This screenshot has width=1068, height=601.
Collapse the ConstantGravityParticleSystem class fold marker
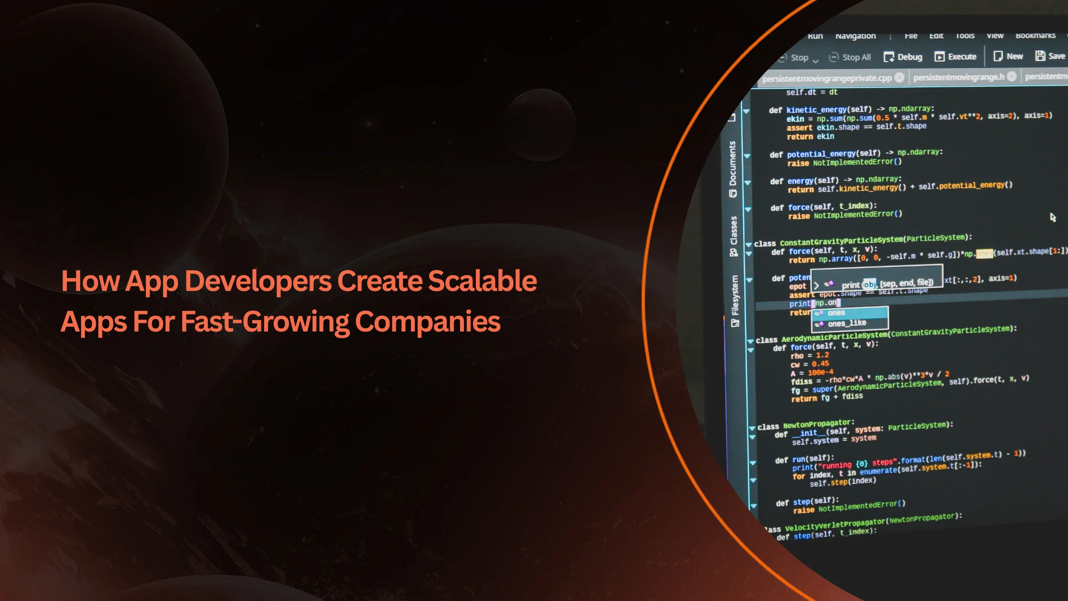tap(749, 244)
